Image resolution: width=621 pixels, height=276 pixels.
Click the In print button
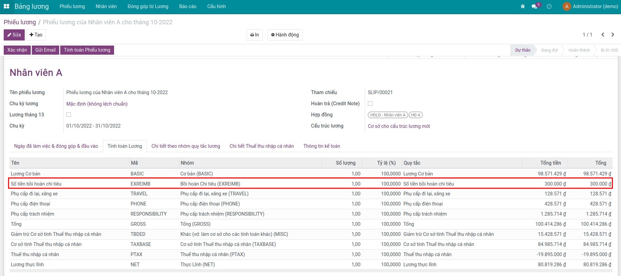pyautogui.click(x=254, y=35)
